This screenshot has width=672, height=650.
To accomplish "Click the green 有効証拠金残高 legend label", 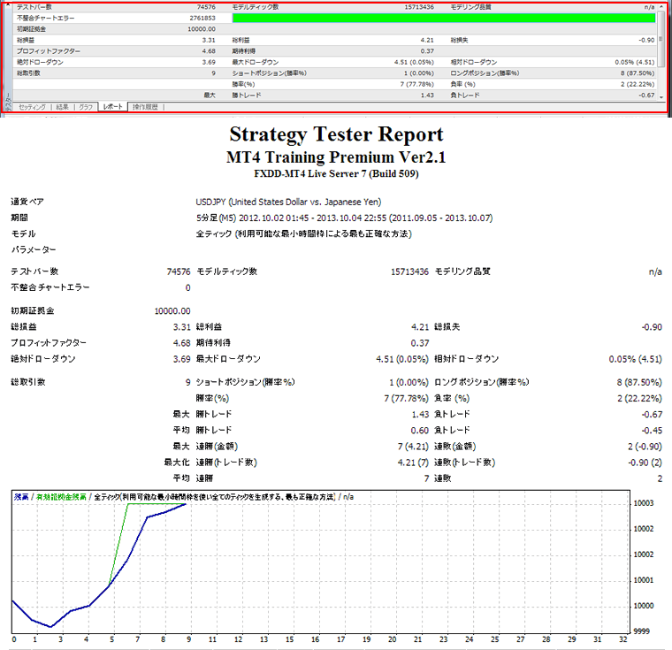I will (x=60, y=497).
